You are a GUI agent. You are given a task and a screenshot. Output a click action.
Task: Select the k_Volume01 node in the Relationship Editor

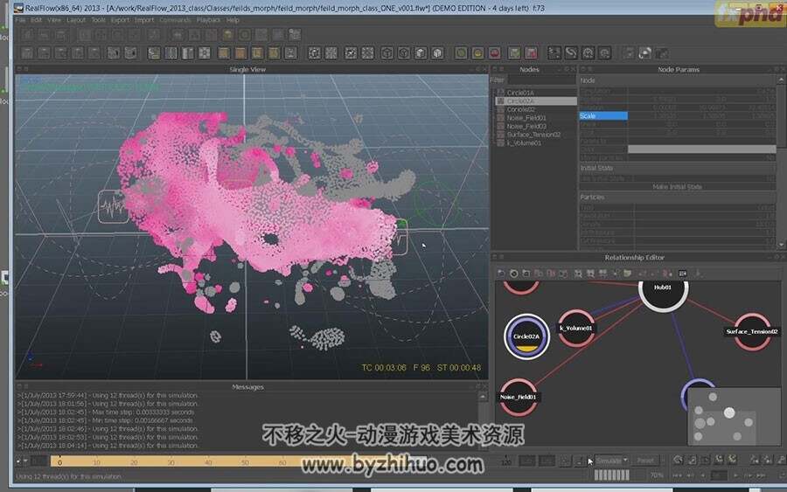click(x=576, y=329)
